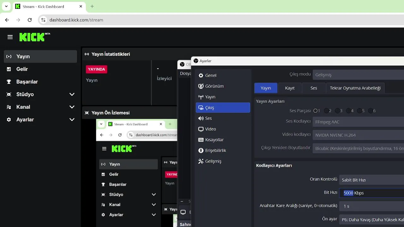The image size is (404, 227).
Task: Select Çıkış in OBS settings sidebar
Action: click(x=223, y=108)
